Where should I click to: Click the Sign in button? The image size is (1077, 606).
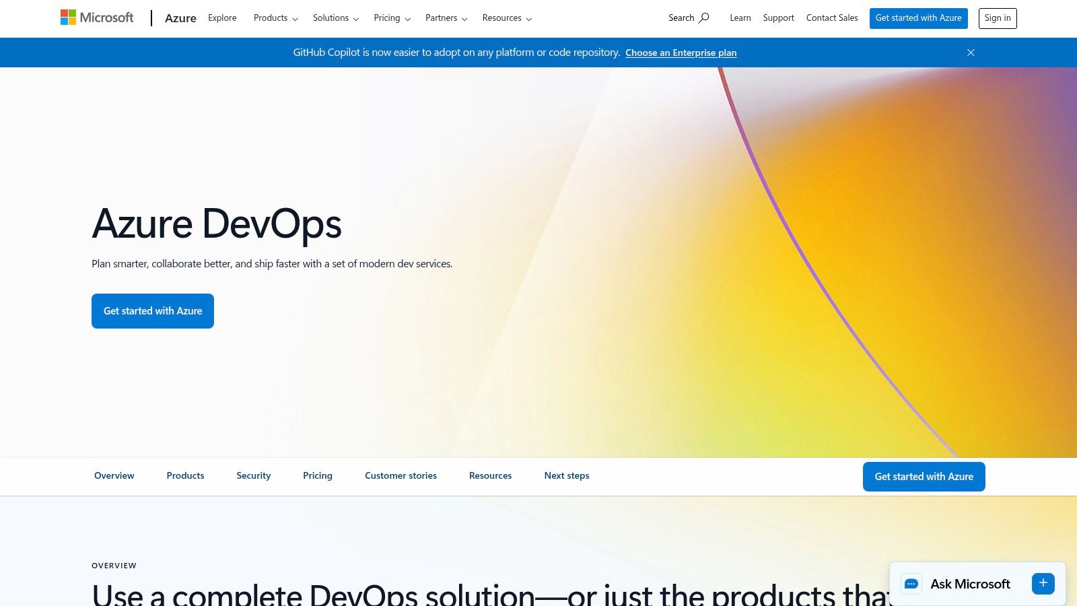point(998,18)
